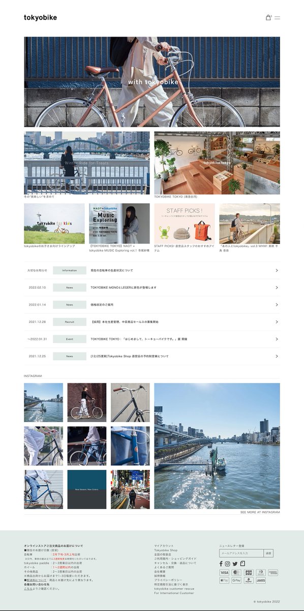Click the tokyobike logo
Screen dimensions: 304x611
tap(40, 18)
